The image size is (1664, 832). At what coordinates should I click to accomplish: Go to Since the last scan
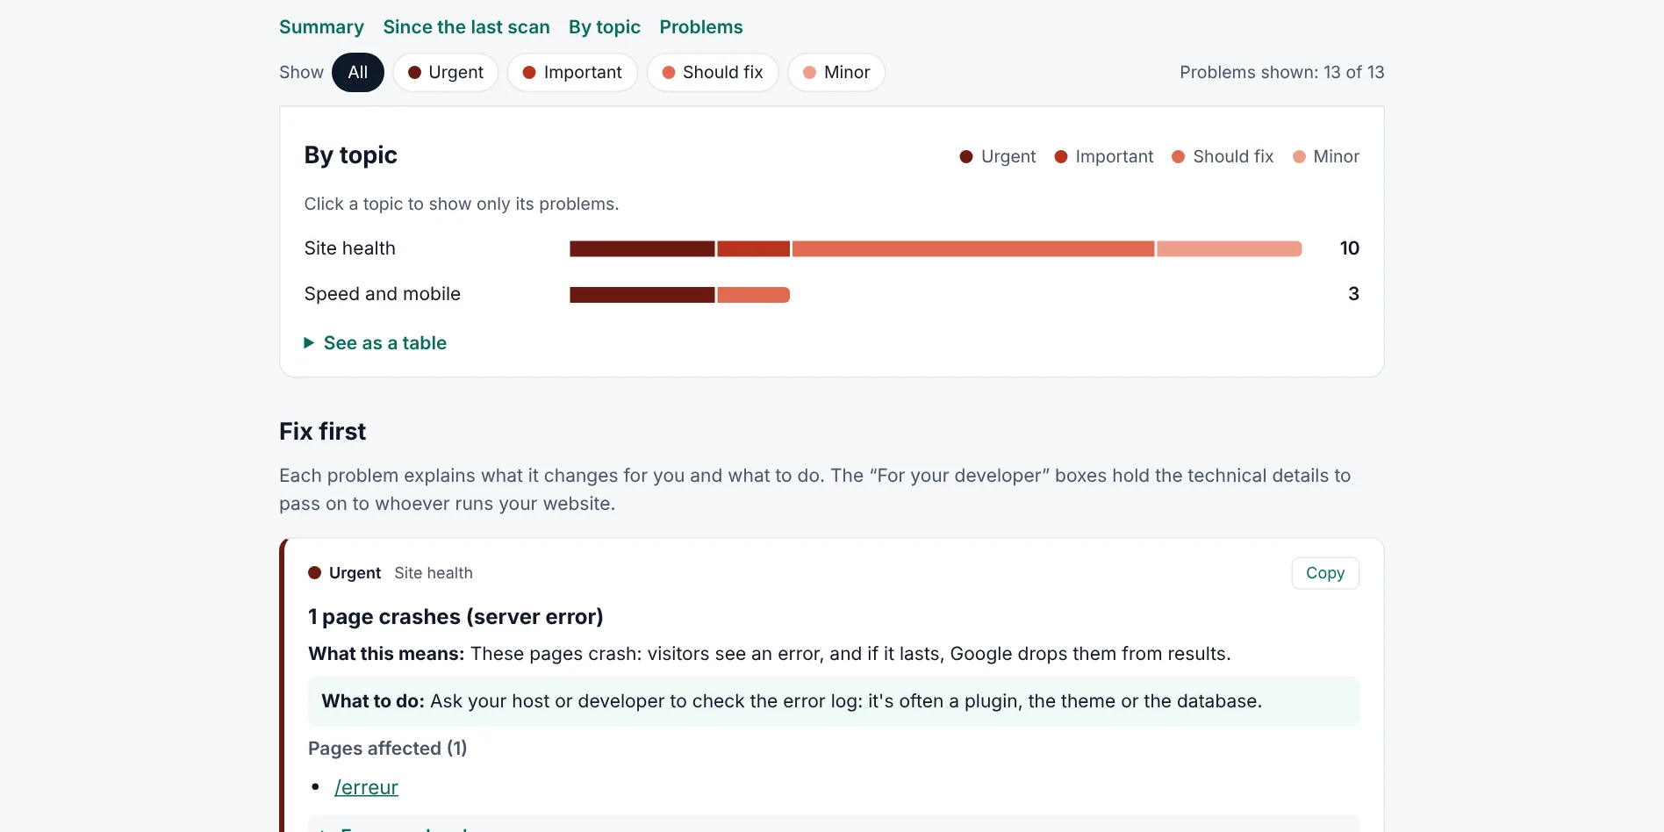point(466,27)
